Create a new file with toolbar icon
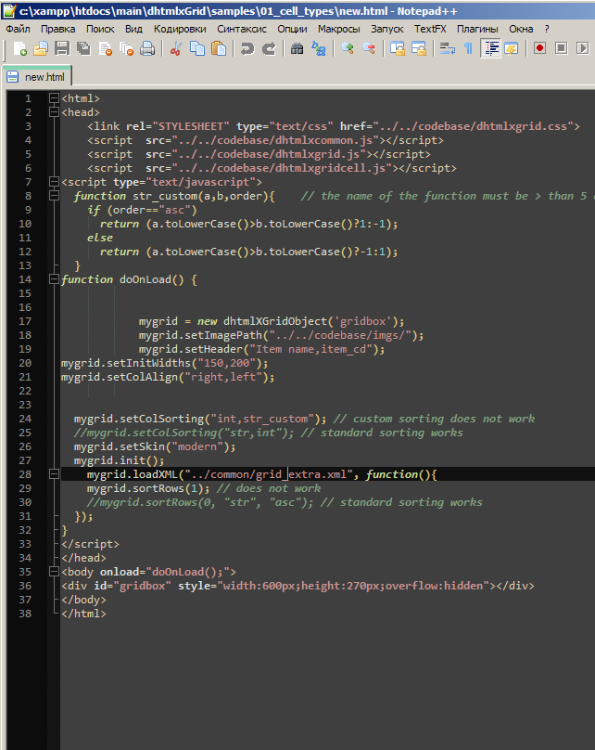Image resolution: width=595 pixels, height=750 pixels. tap(19, 48)
